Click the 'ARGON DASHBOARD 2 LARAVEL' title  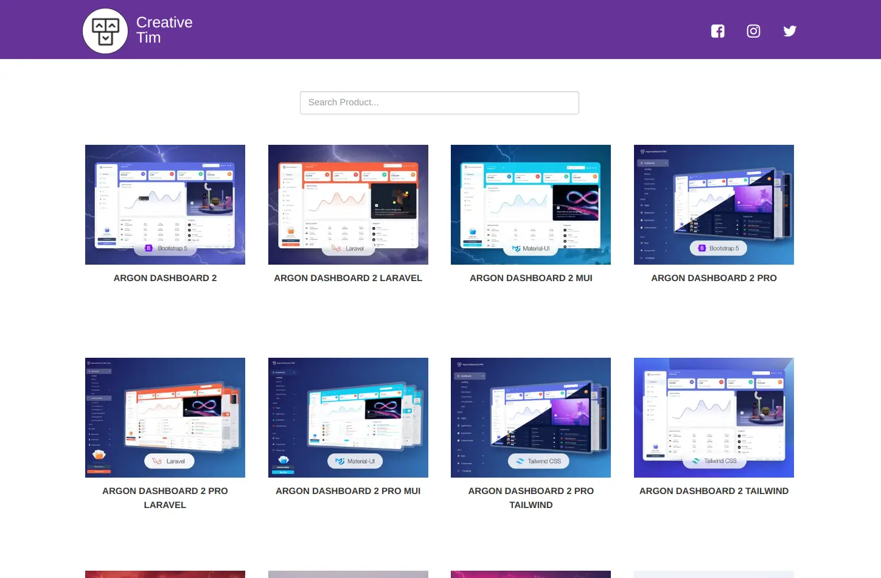(x=348, y=278)
